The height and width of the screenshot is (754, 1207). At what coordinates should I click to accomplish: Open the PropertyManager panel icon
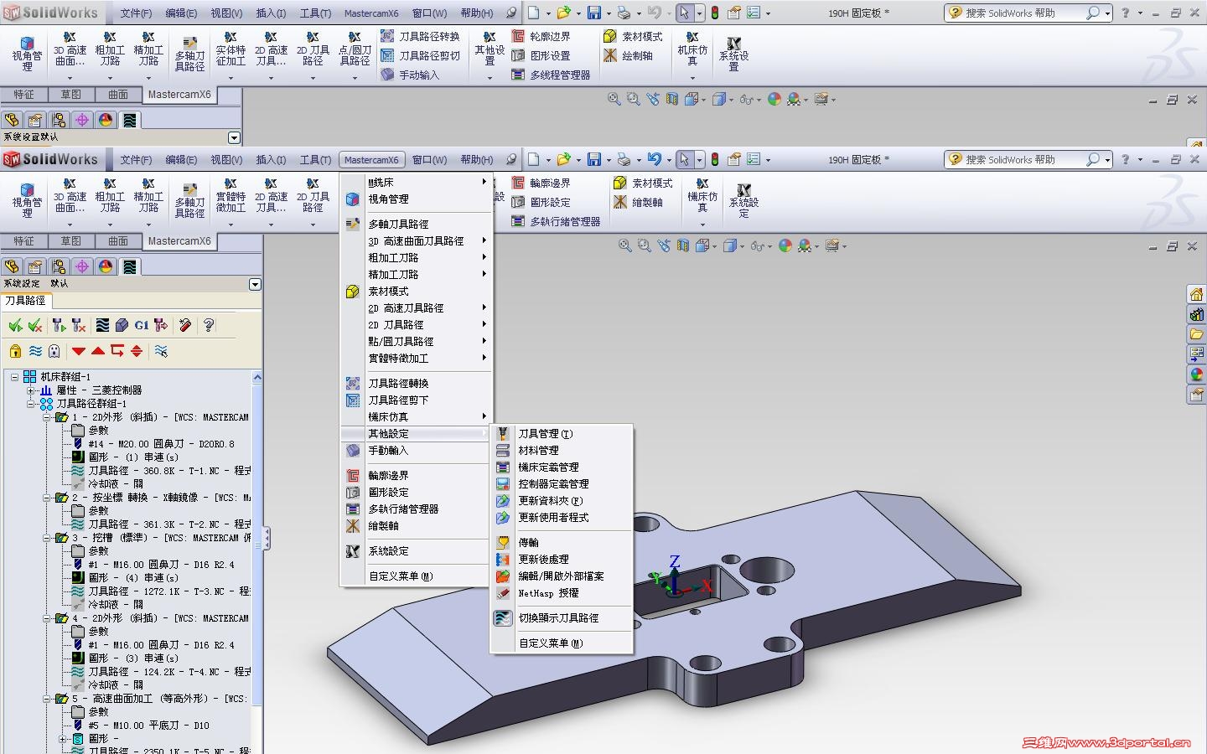tap(35, 266)
